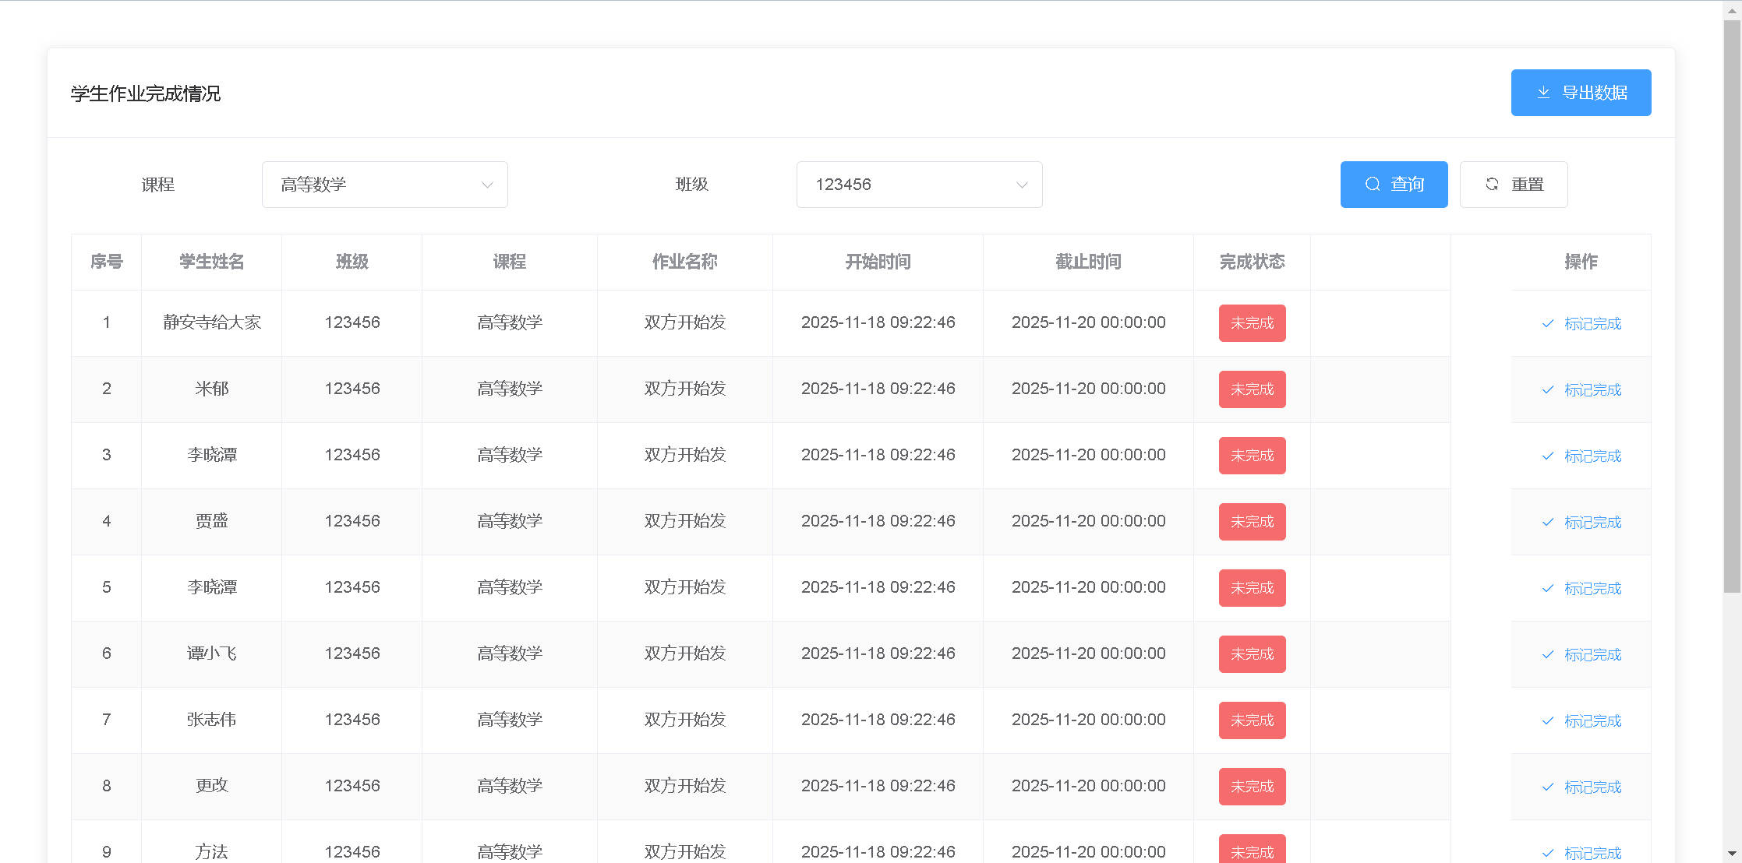1742x863 pixels.
Task: Click checkmark icon for 张志伟 row
Action: tap(1548, 720)
